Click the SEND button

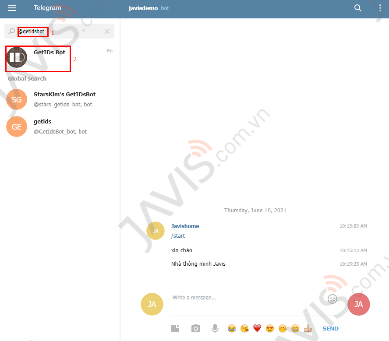point(330,329)
